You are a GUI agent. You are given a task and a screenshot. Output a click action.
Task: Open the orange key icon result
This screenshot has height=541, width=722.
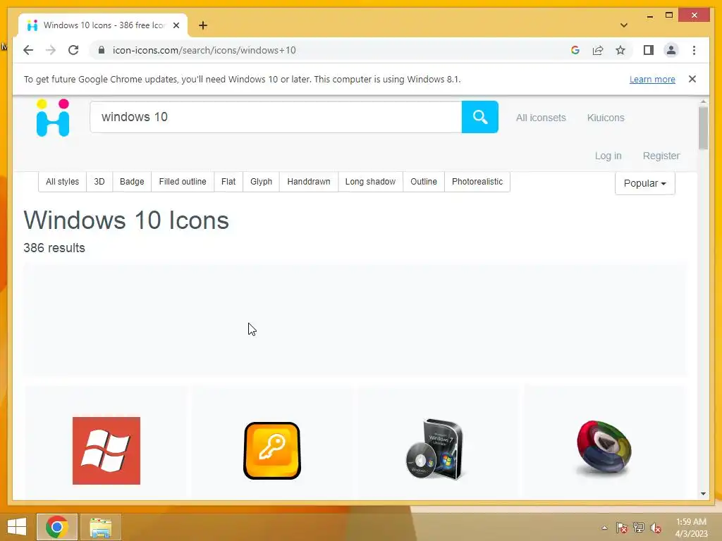(272, 451)
